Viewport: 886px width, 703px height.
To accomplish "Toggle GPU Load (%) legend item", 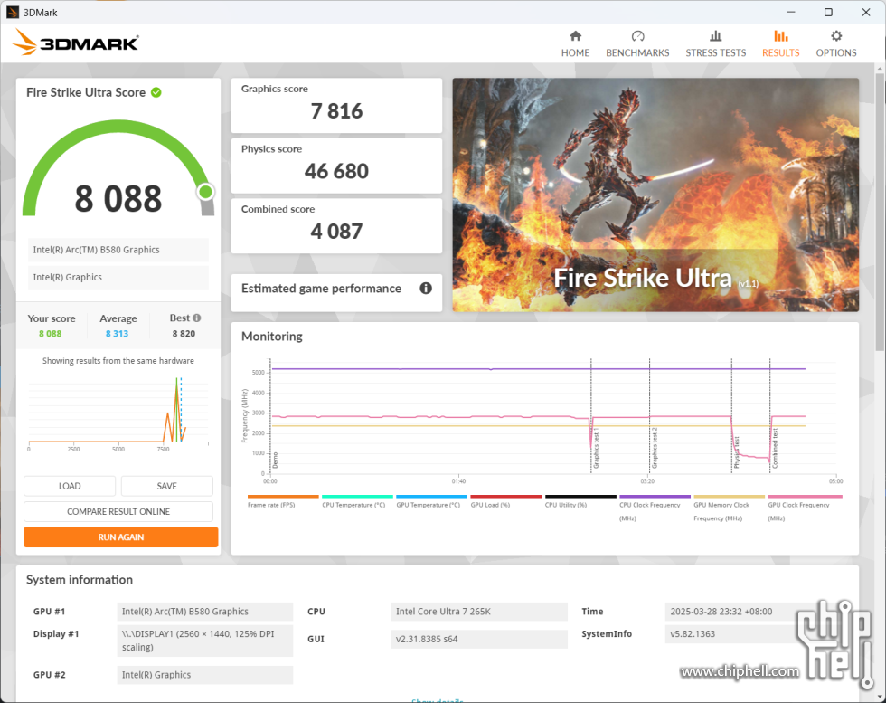I will 505,501.
